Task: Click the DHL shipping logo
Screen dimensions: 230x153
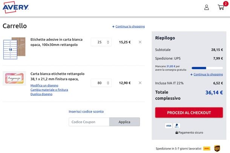Action: (207, 148)
